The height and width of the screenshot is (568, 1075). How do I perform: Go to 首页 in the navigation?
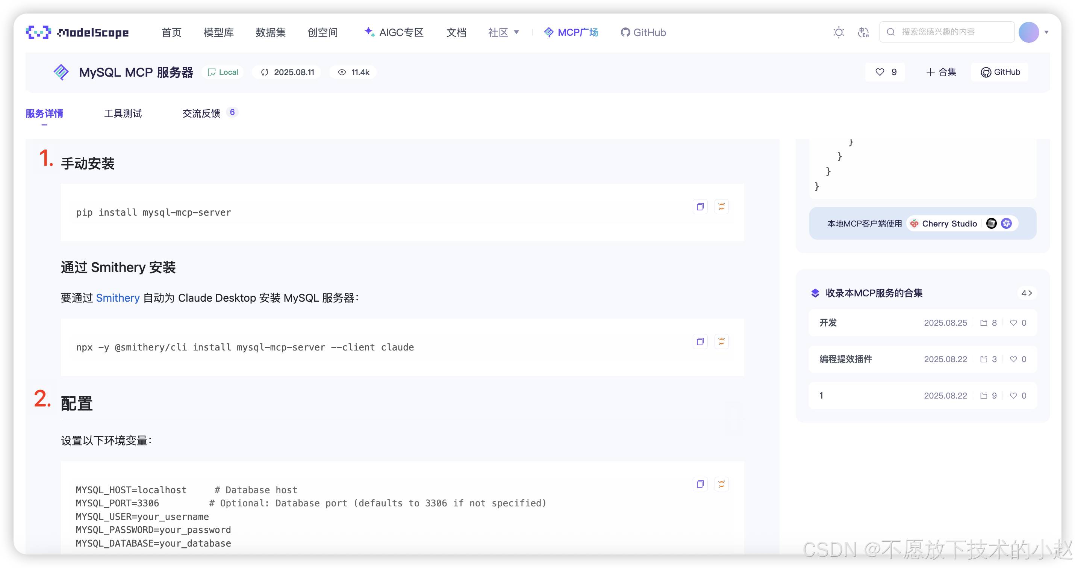pos(171,32)
